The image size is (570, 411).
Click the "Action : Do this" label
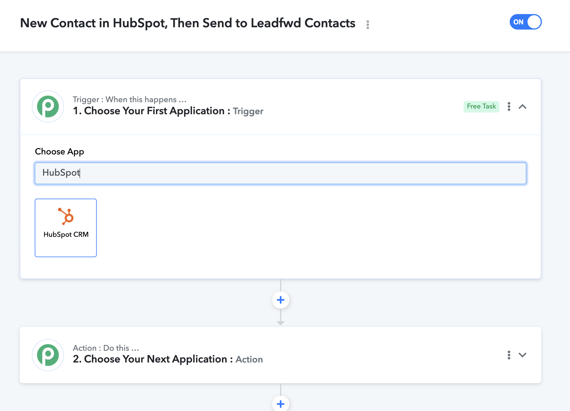tap(106, 348)
